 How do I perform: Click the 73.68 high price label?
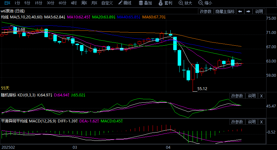(x=20, y=29)
